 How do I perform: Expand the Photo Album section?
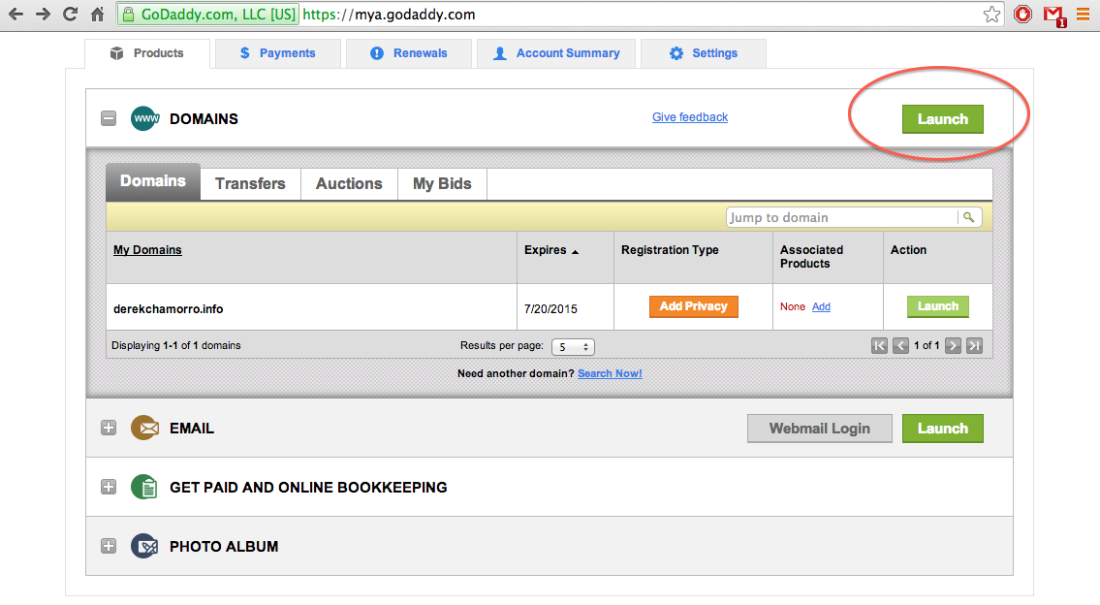click(x=108, y=546)
